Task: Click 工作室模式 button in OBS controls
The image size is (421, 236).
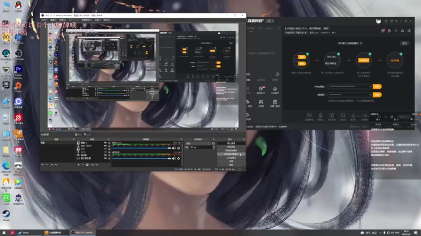Action: tap(231, 158)
